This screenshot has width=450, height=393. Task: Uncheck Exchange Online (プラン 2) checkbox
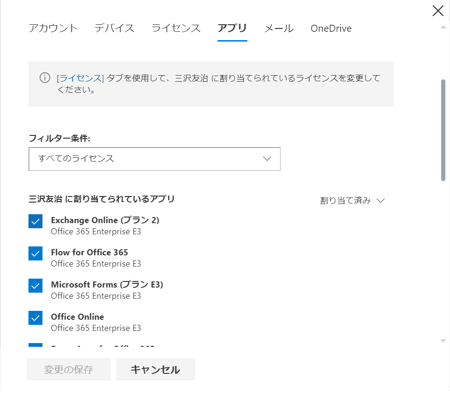click(35, 221)
